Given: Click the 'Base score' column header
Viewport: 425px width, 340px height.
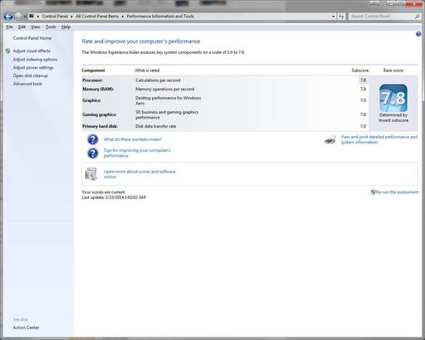Looking at the screenshot, I should click(x=393, y=70).
